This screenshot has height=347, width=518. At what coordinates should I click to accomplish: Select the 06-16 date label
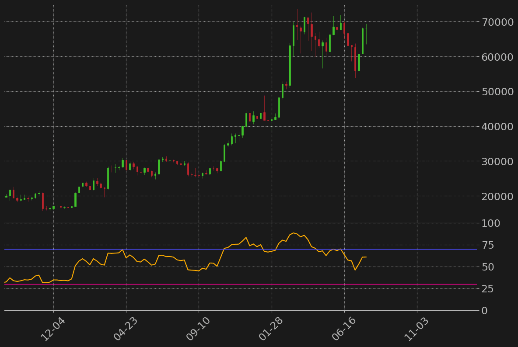coord(343,330)
